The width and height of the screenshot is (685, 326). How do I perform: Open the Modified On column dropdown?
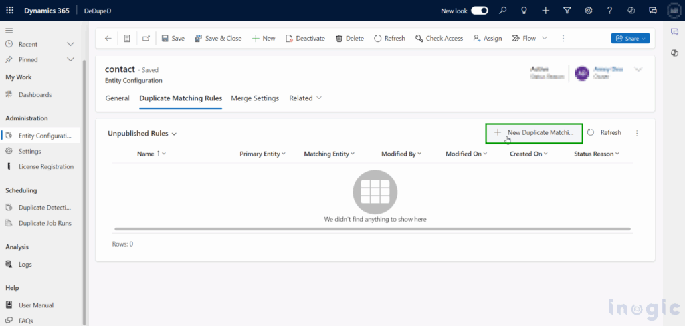pyautogui.click(x=466, y=154)
